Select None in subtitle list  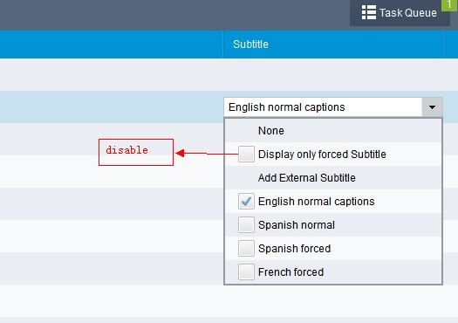[333, 131]
